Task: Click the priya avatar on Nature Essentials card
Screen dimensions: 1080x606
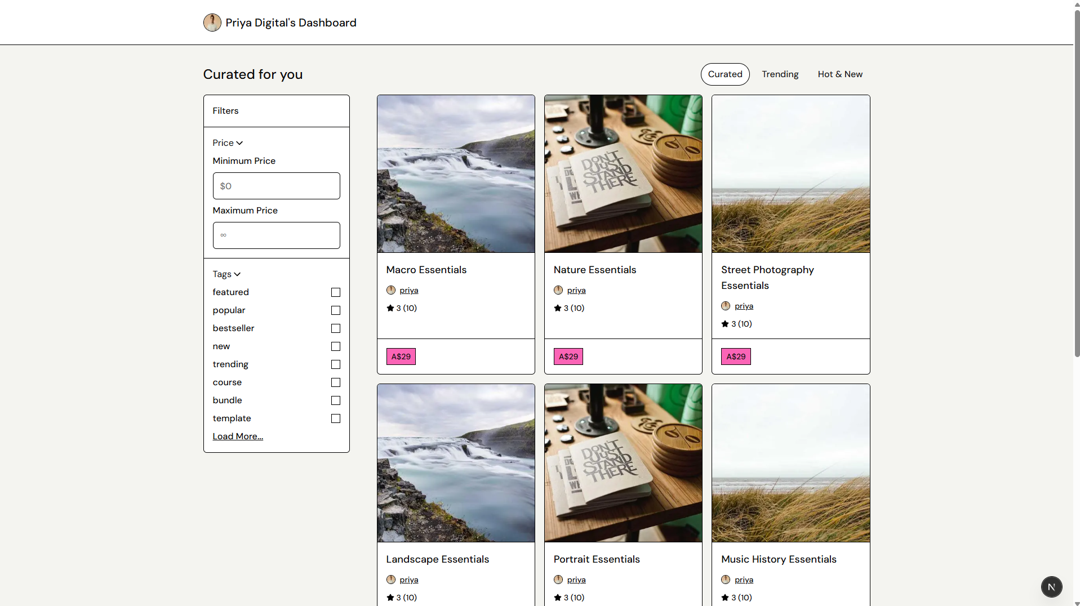Action: 558,290
